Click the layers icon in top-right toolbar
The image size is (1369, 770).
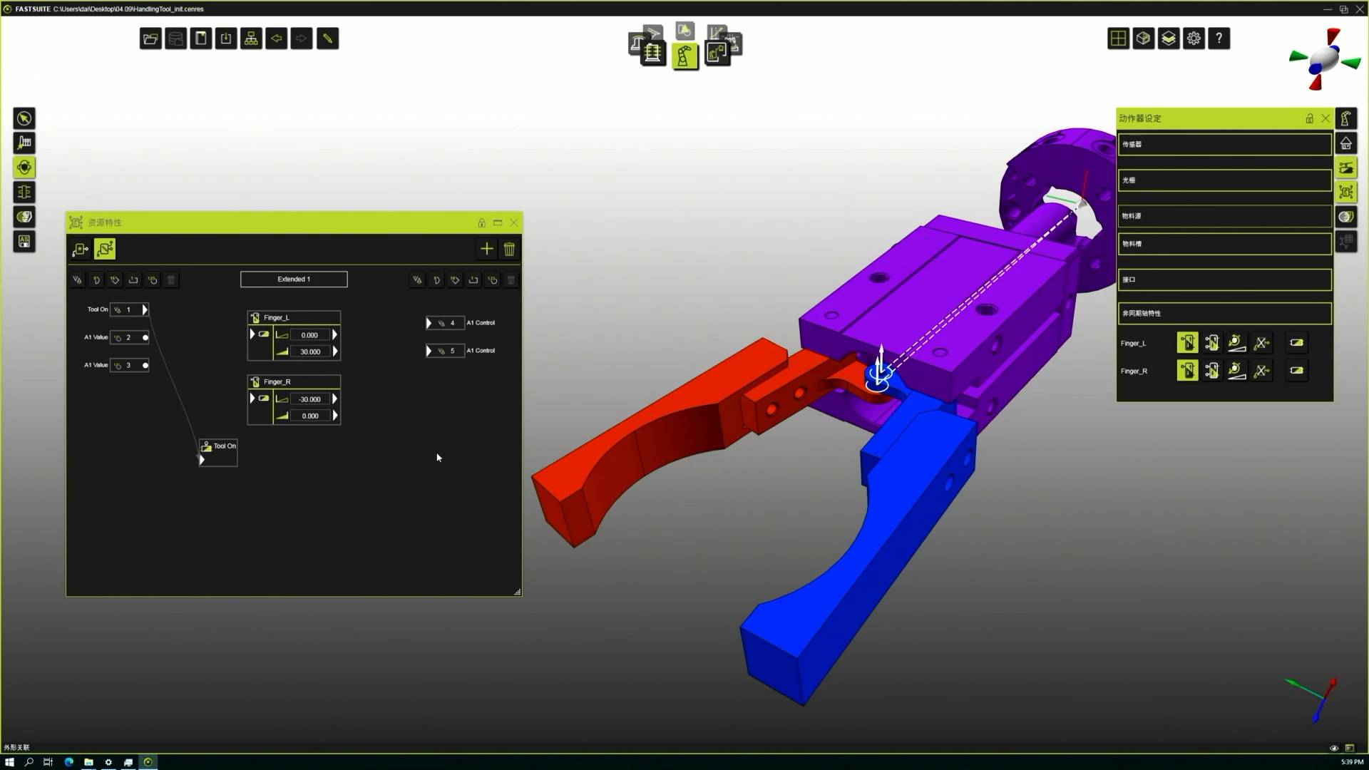click(1169, 38)
